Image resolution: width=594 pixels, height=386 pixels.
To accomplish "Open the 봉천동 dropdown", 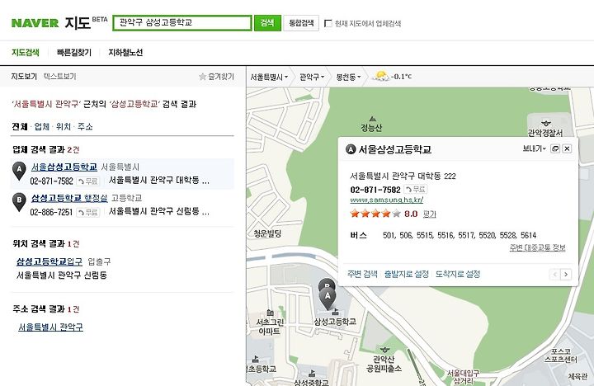I will pos(348,77).
